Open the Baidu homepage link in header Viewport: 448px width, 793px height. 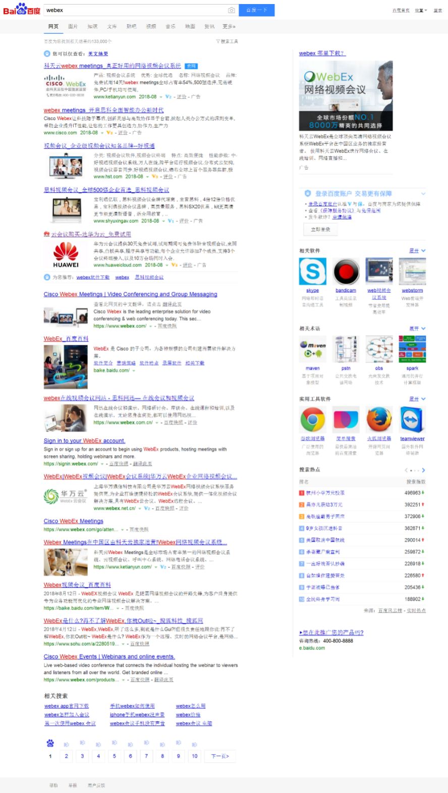coord(401,10)
